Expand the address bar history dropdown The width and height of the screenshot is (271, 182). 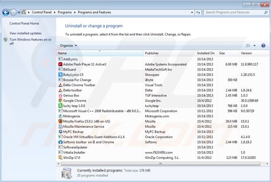192,13
